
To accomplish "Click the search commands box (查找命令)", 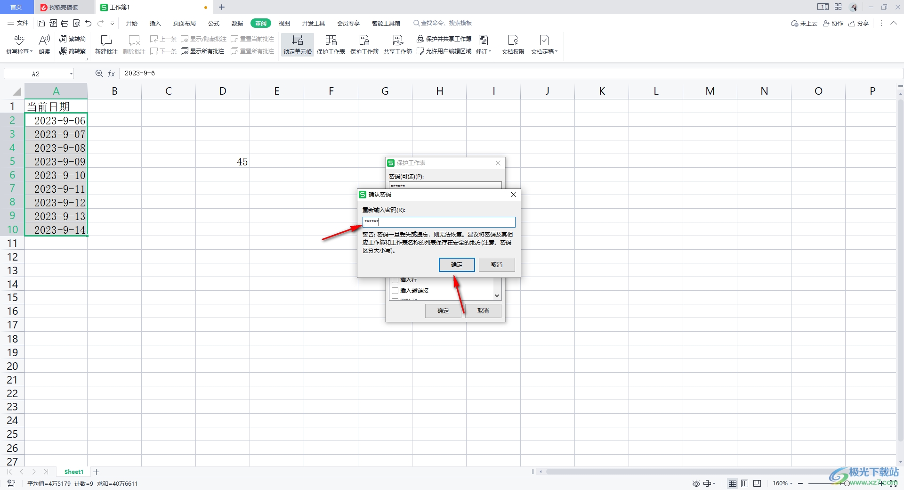I will [x=443, y=23].
